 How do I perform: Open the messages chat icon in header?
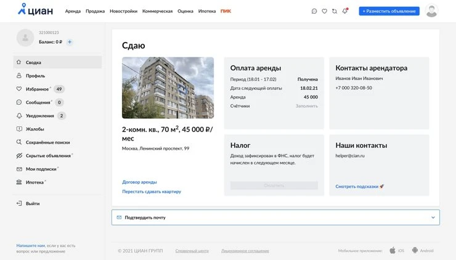coord(314,11)
